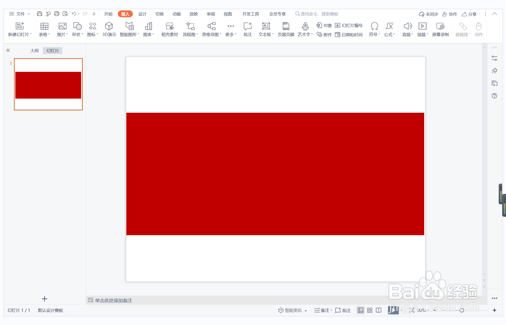This screenshot has height=325, width=506.
Task: Switch to the 放映 tab
Action: click(x=194, y=14)
